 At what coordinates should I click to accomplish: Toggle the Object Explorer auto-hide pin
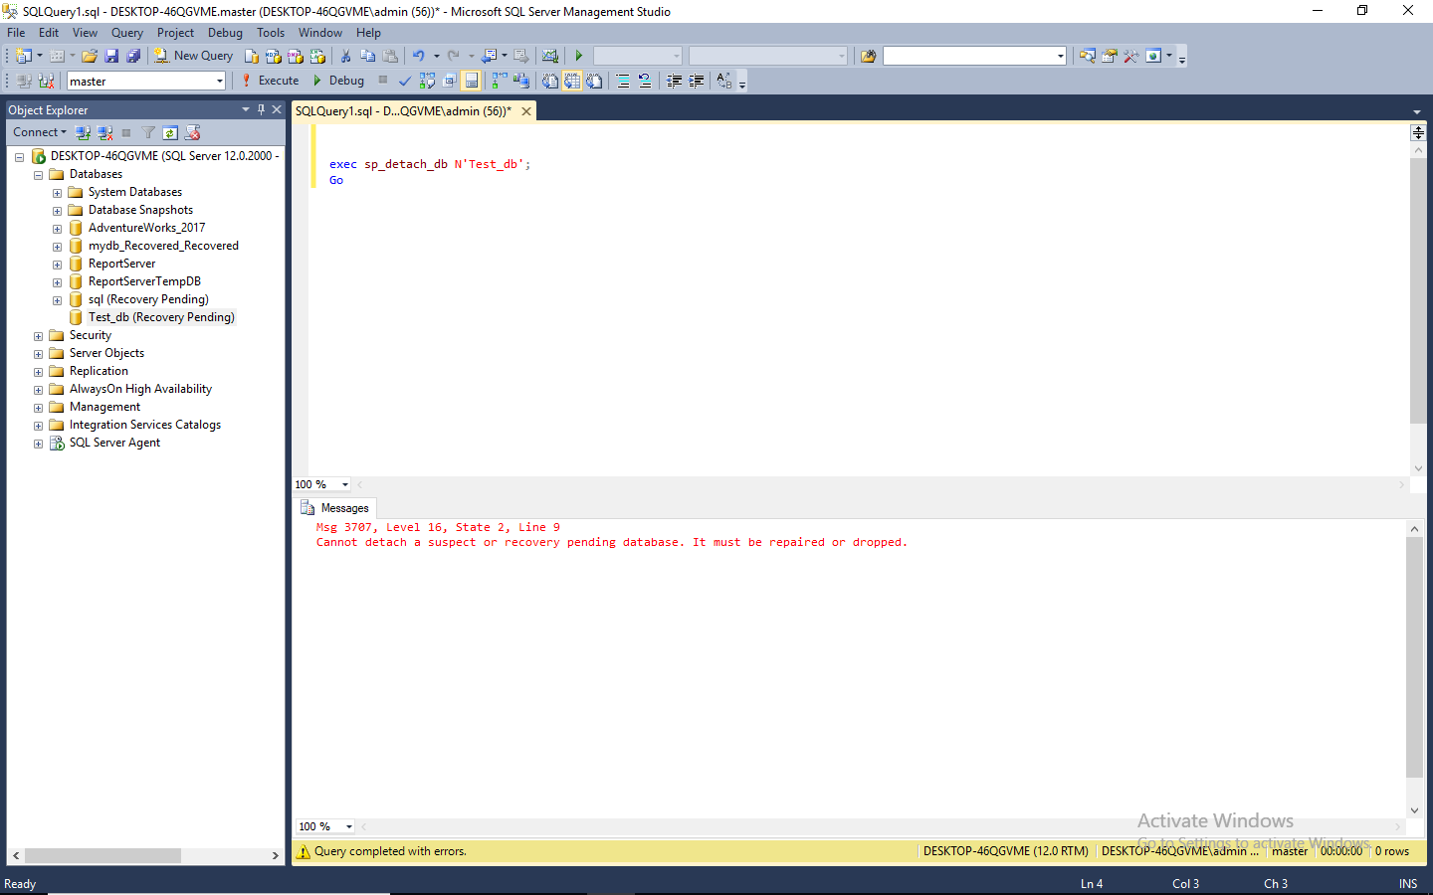pos(262,109)
